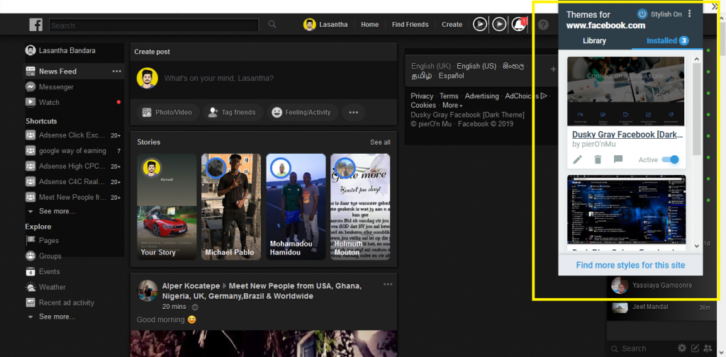Viewport: 726px width, 357px height.
Task: Click the Facebook search input box
Action: click(x=154, y=25)
